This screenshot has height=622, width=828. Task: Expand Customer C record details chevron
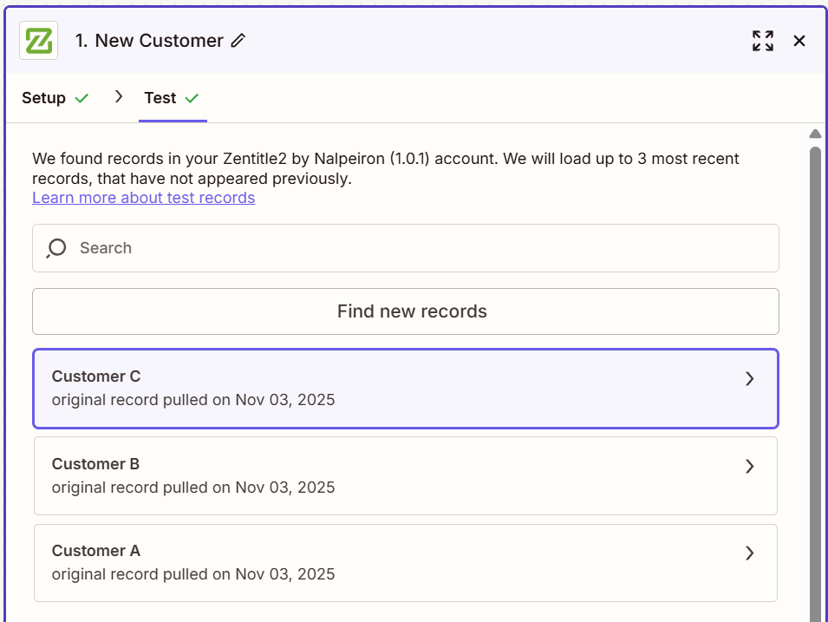click(750, 379)
